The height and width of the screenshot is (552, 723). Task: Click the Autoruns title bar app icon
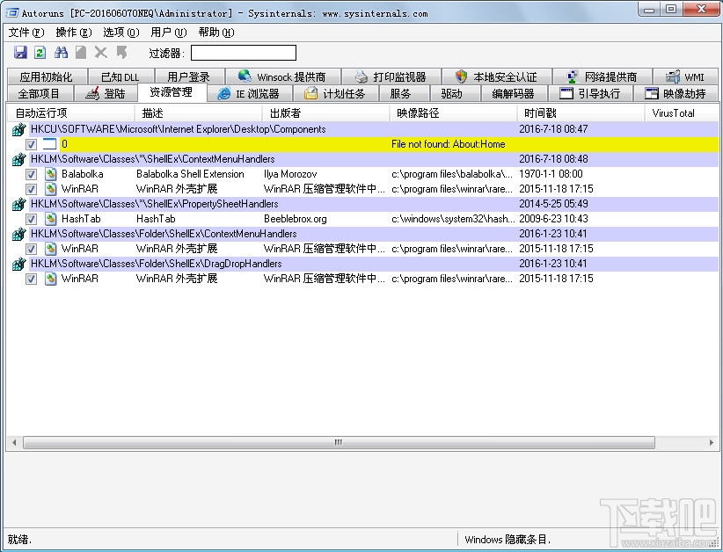(x=11, y=12)
